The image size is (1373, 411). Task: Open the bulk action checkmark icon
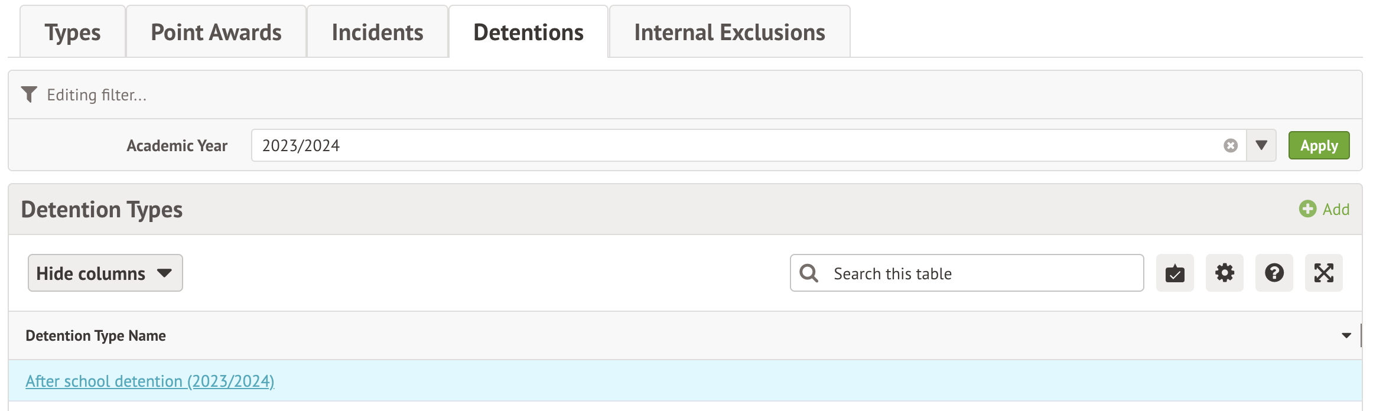(x=1174, y=273)
